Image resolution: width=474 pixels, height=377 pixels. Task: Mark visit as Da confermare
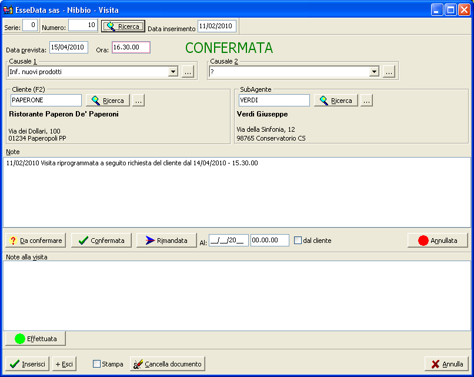[36, 241]
